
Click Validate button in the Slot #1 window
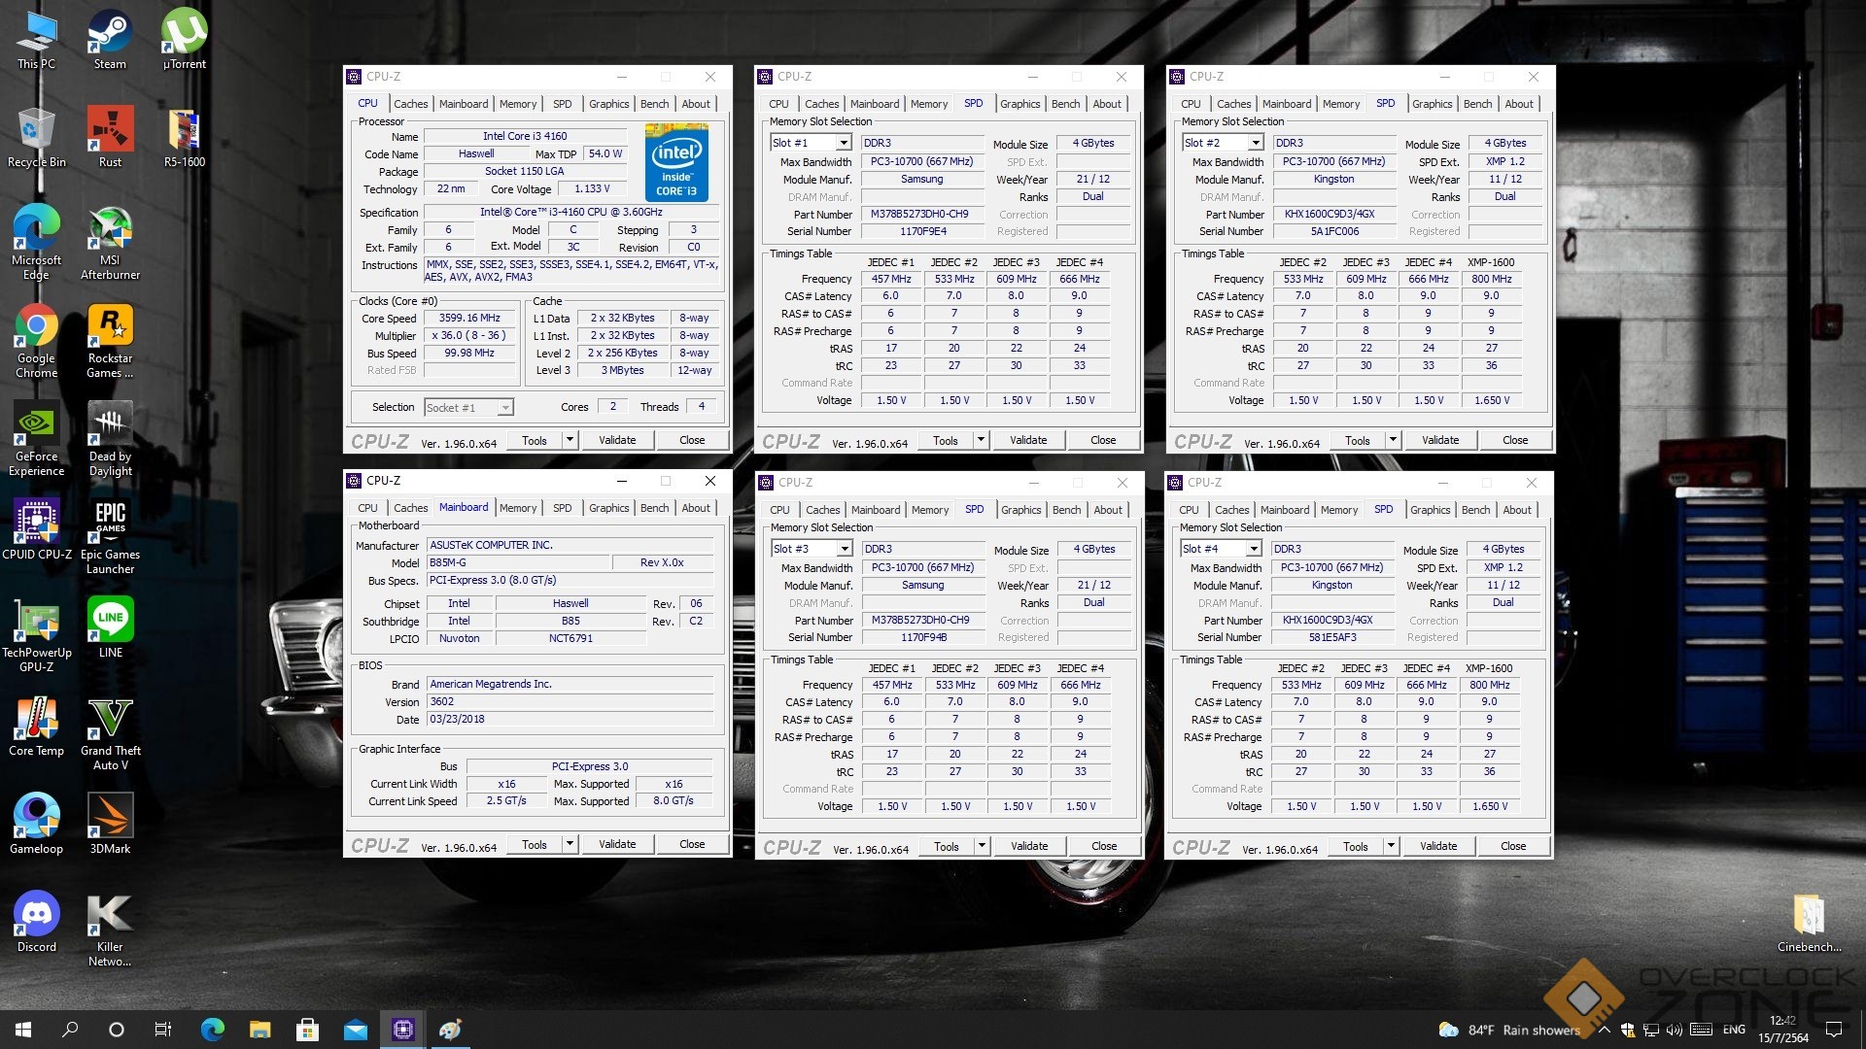[1028, 440]
